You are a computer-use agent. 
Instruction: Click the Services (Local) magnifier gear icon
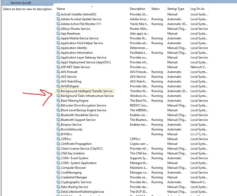click(x=6, y=3)
